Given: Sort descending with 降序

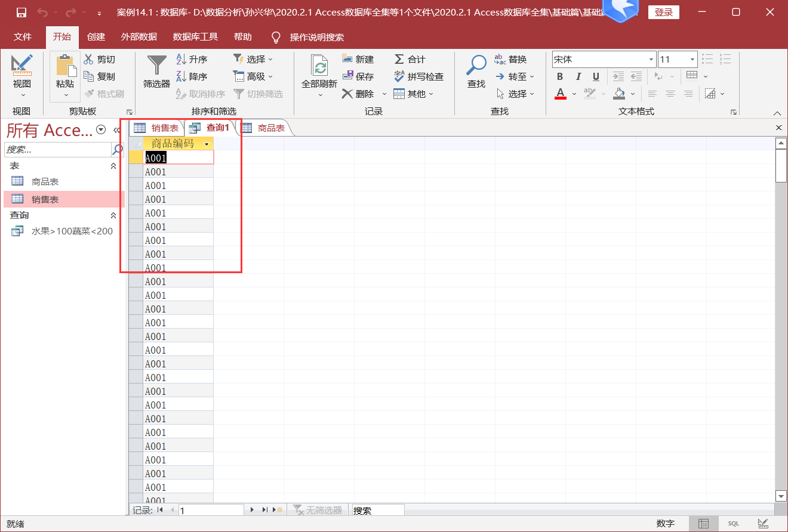Looking at the screenshot, I should pos(192,76).
